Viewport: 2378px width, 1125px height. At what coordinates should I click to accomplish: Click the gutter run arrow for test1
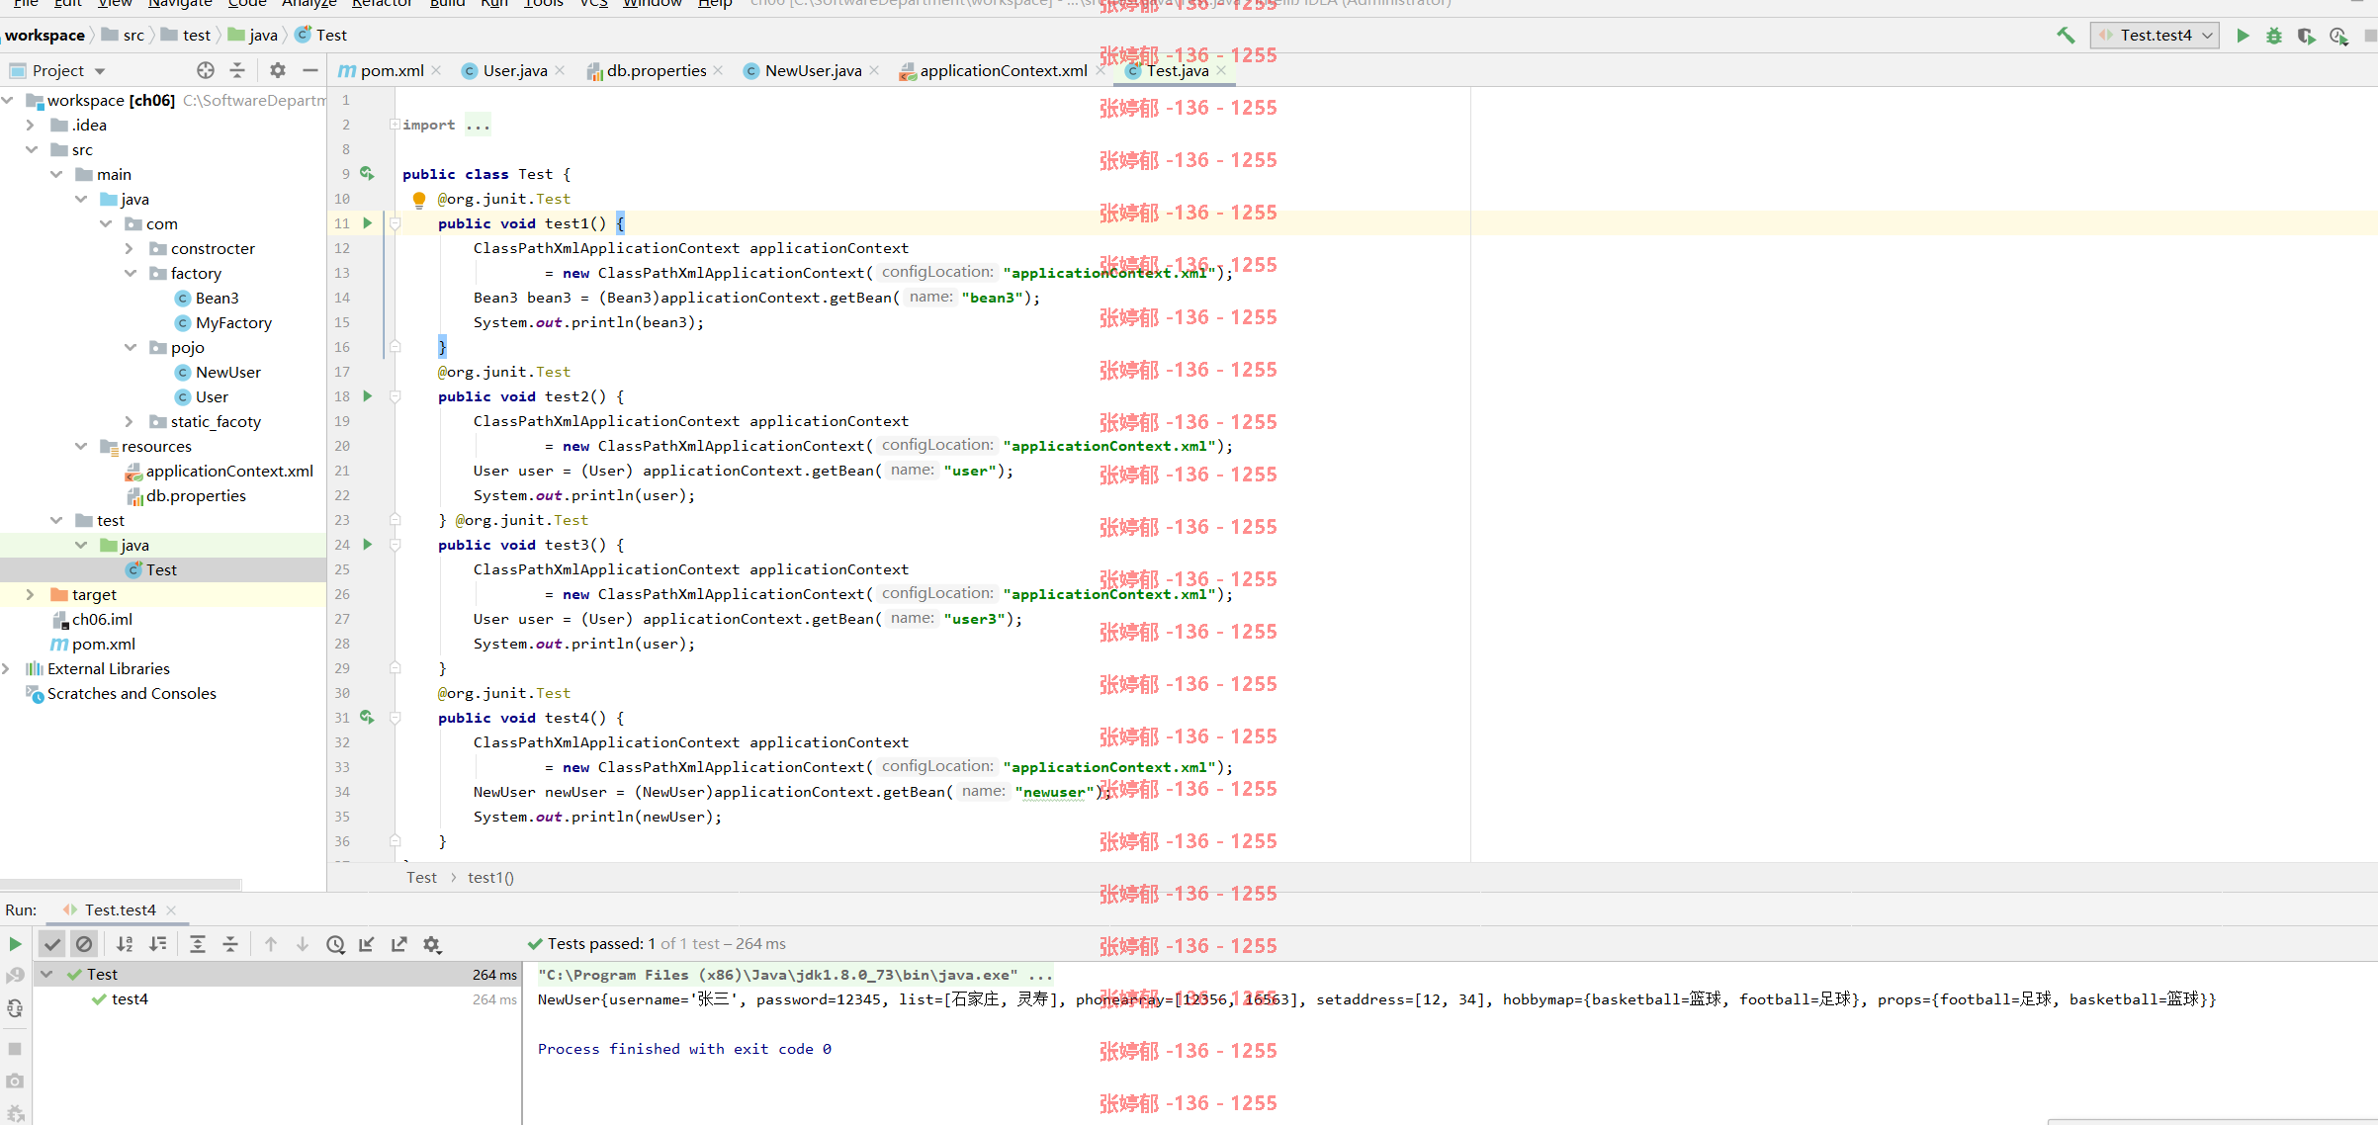coord(368,223)
